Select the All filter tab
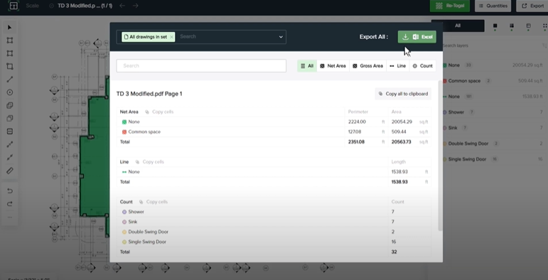This screenshot has width=548, height=280. click(x=307, y=65)
